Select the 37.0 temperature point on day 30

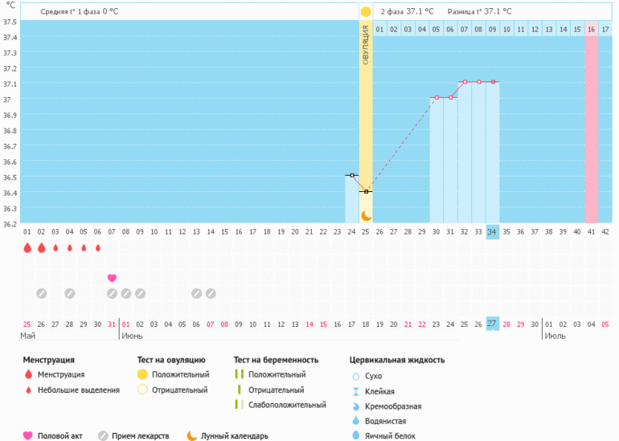(x=437, y=97)
